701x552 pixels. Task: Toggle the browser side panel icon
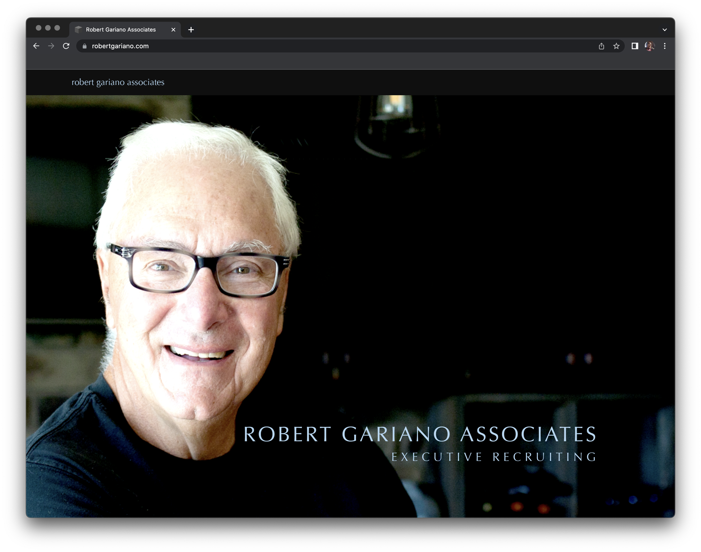[635, 46]
